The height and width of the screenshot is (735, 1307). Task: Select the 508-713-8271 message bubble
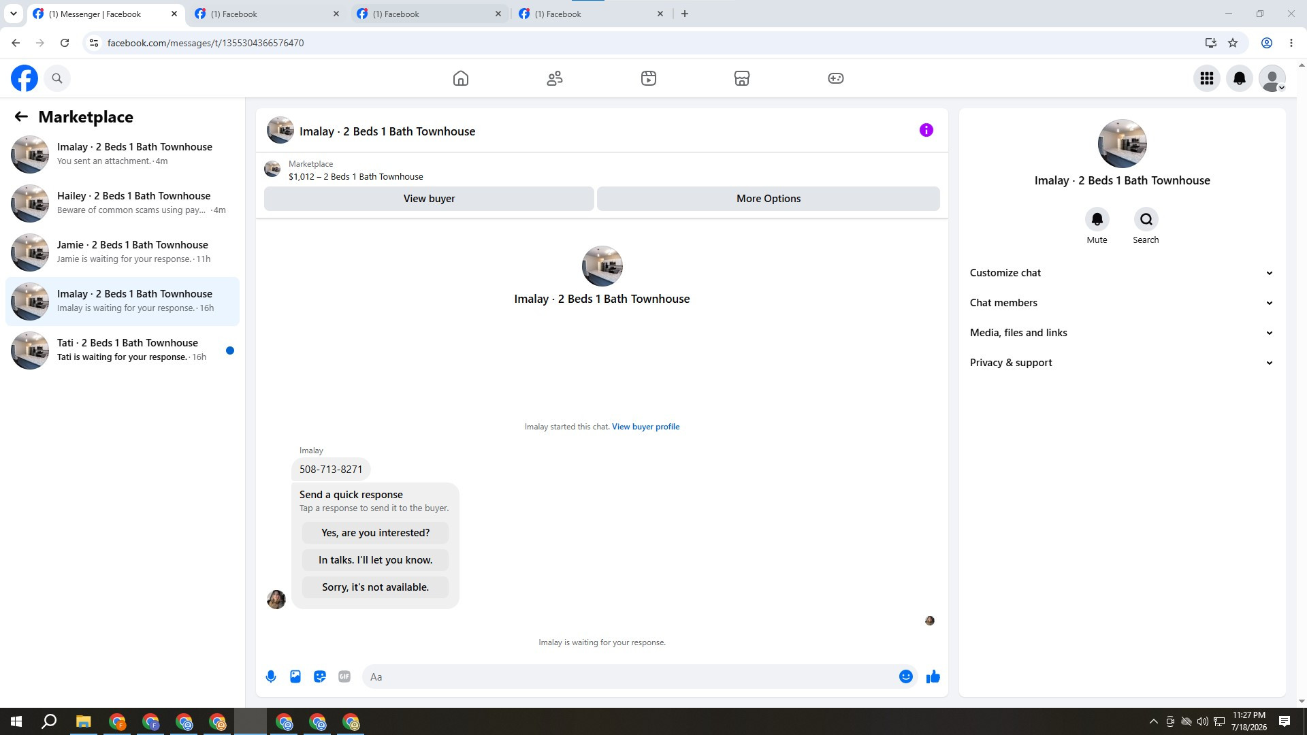pyautogui.click(x=331, y=470)
